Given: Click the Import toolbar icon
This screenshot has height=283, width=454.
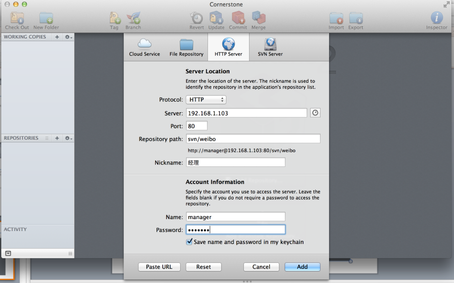Looking at the screenshot, I should pos(336,18).
